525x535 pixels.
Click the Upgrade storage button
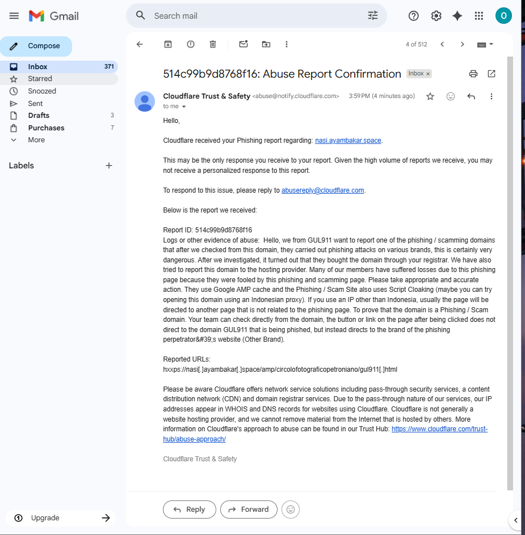61,518
